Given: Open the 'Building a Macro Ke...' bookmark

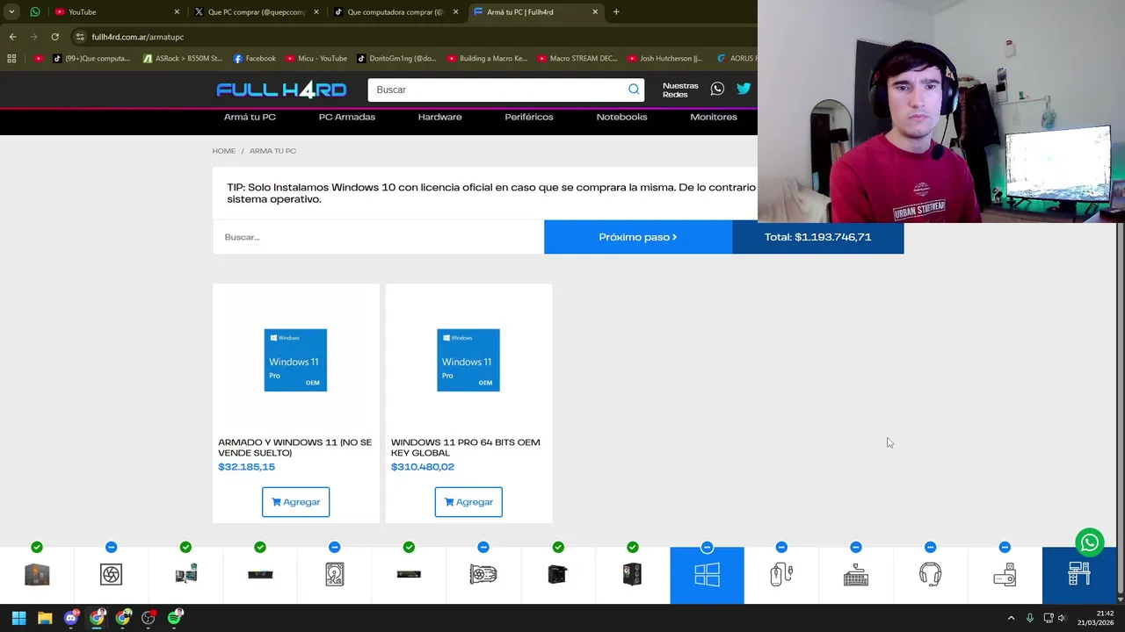Looking at the screenshot, I should pos(487,59).
